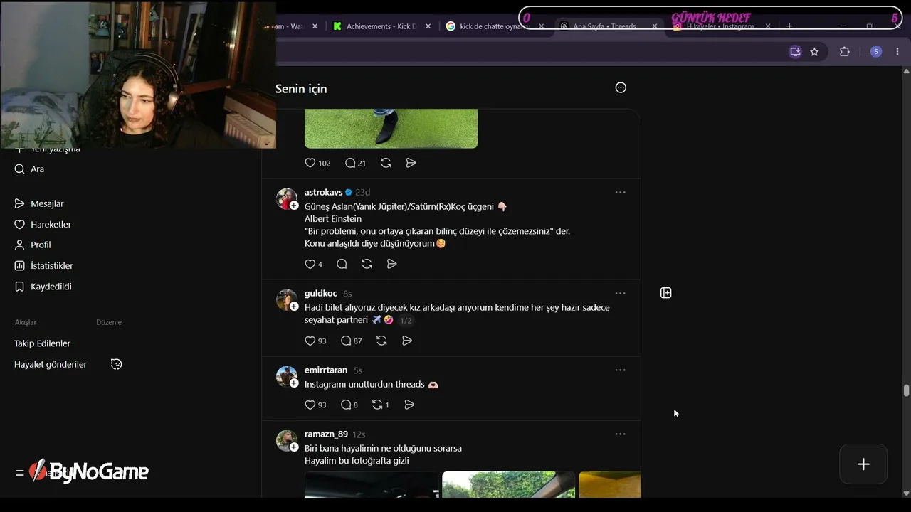Screen dimensions: 911x512
Task: Open comments on the post with 21 replies
Action: point(355,163)
